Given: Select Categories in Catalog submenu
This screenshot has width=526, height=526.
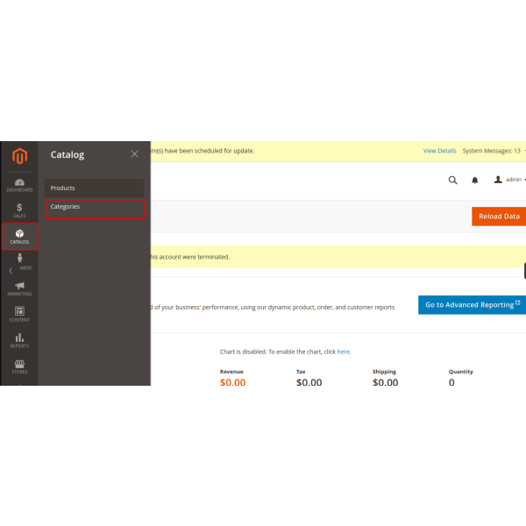Looking at the screenshot, I should click(94, 207).
